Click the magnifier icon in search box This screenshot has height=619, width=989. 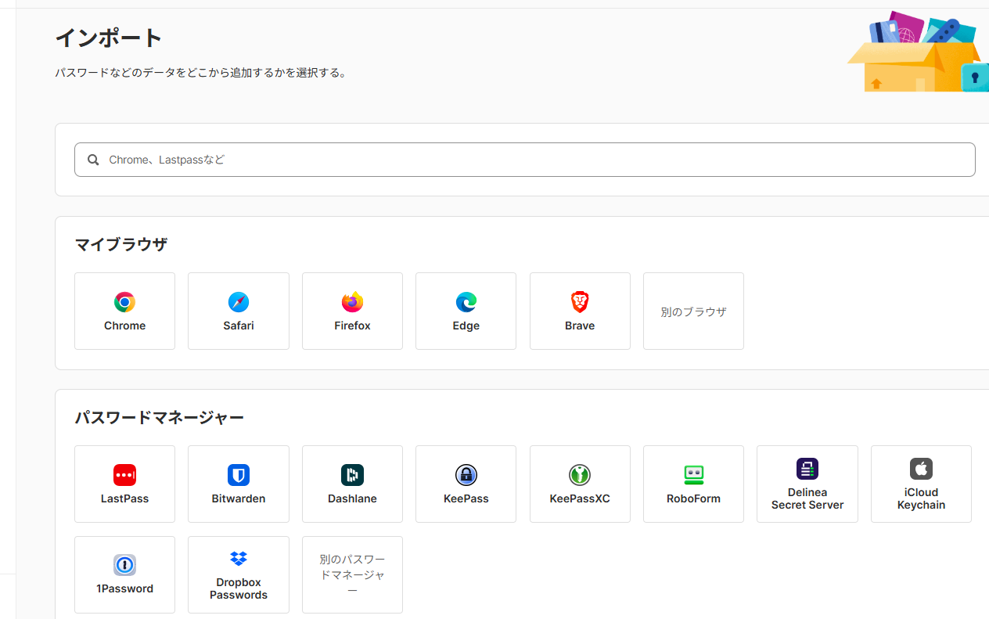[93, 160]
